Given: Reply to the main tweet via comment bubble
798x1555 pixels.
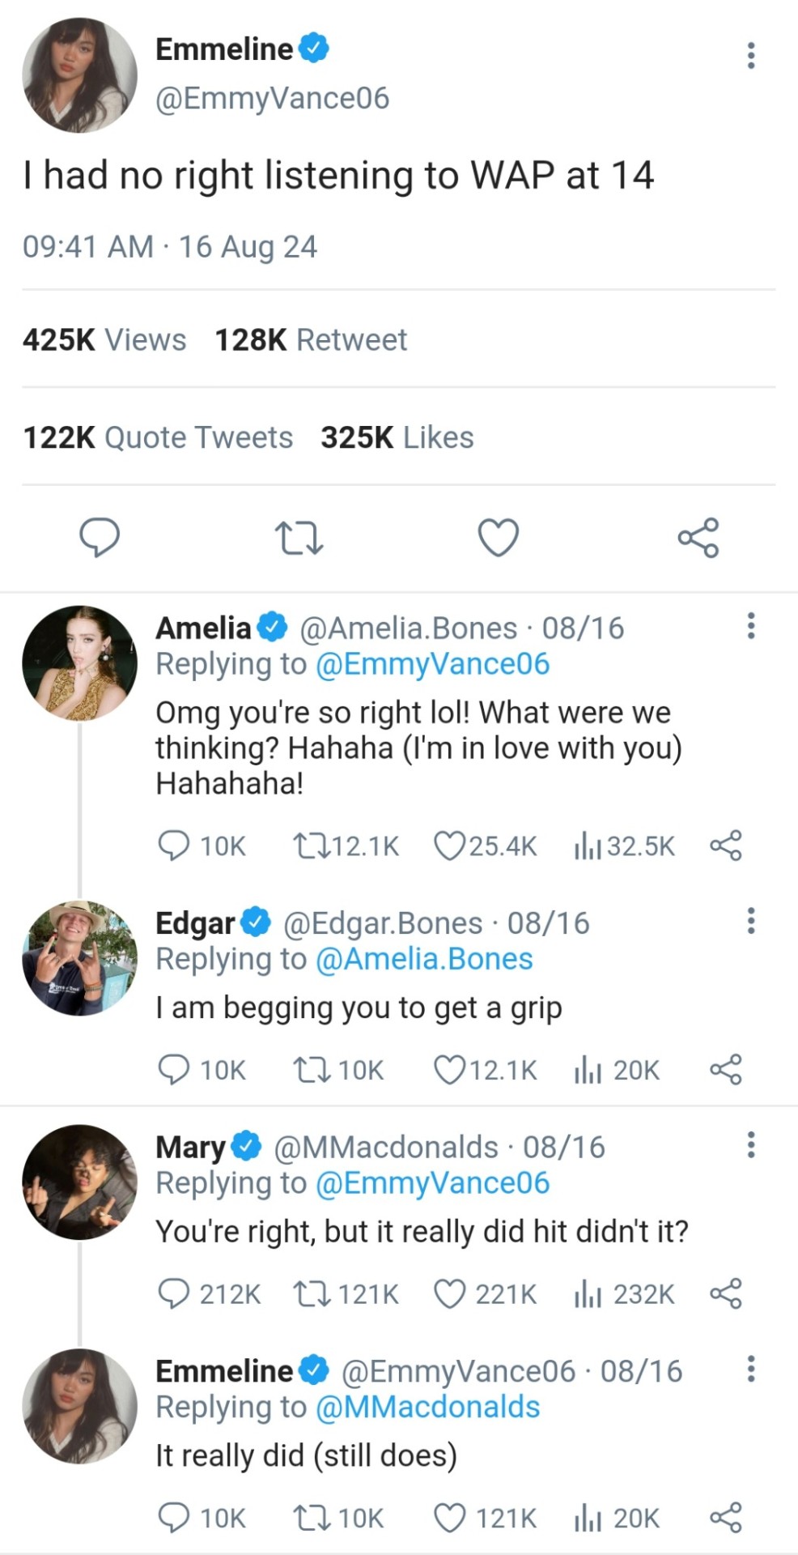Looking at the screenshot, I should click(x=100, y=538).
